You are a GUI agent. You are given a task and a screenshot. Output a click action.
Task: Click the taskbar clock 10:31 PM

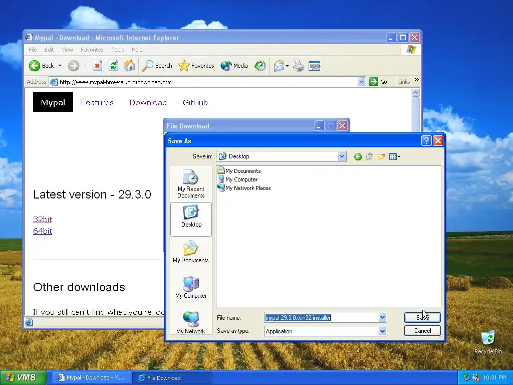(x=494, y=378)
